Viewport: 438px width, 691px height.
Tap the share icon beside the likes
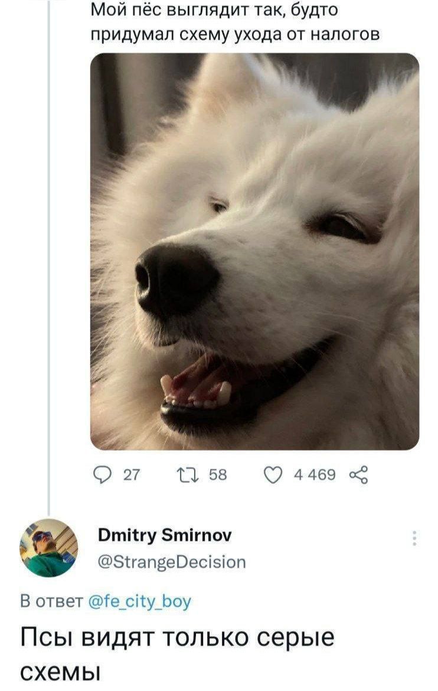[x=358, y=474]
